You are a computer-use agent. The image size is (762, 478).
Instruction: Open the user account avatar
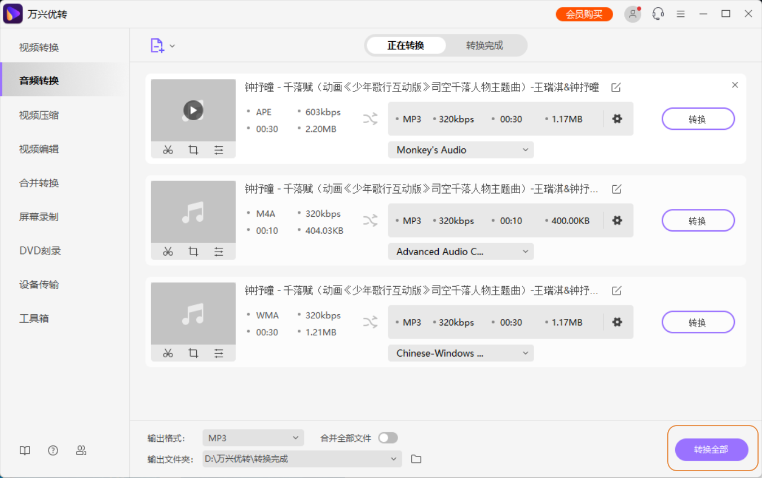633,14
